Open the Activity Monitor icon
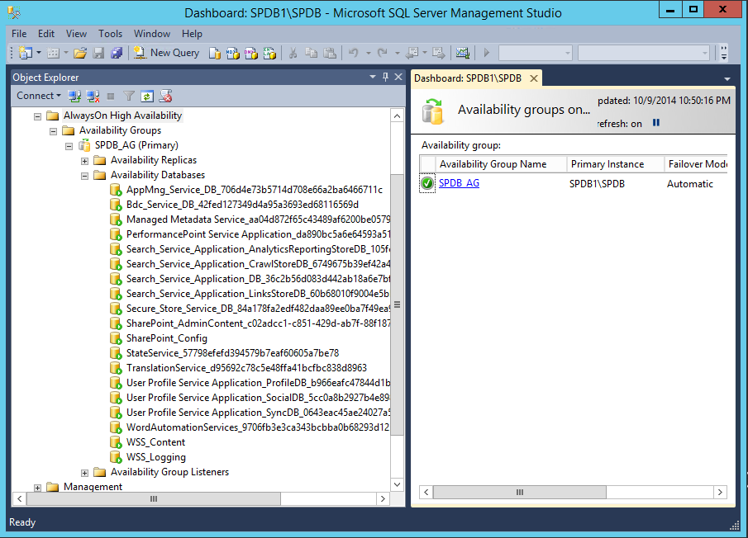 [462, 53]
